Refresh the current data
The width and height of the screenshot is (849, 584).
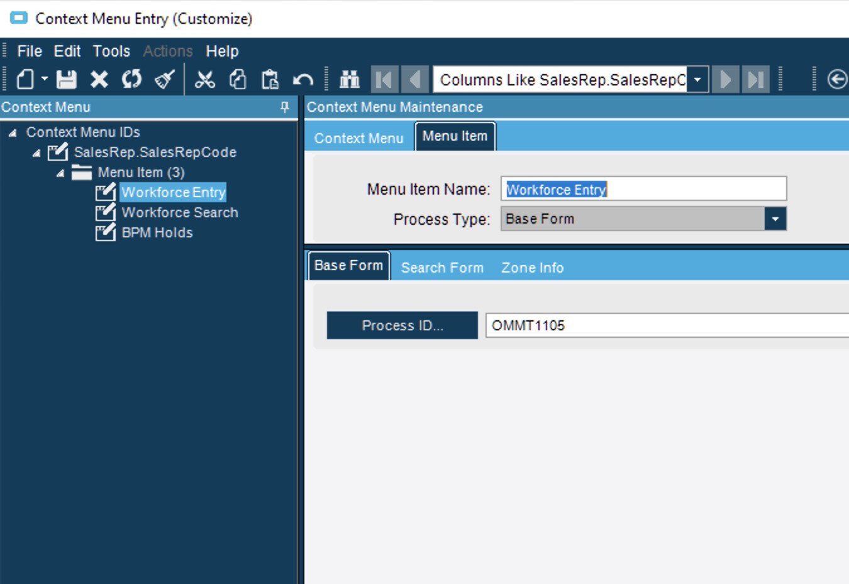pos(132,80)
